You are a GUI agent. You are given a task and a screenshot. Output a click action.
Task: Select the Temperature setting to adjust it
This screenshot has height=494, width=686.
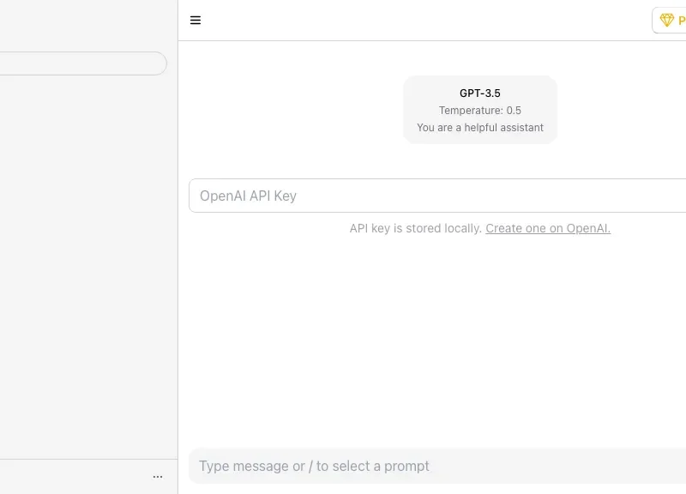(480, 110)
